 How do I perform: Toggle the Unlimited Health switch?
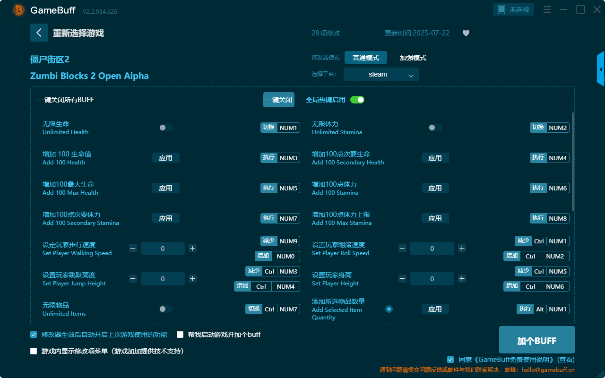[x=166, y=128]
